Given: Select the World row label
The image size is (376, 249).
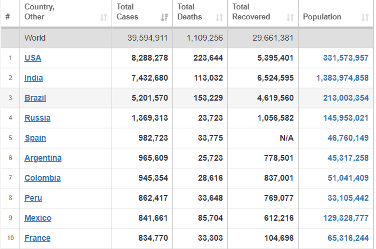Looking at the screenshot, I should tap(35, 38).
